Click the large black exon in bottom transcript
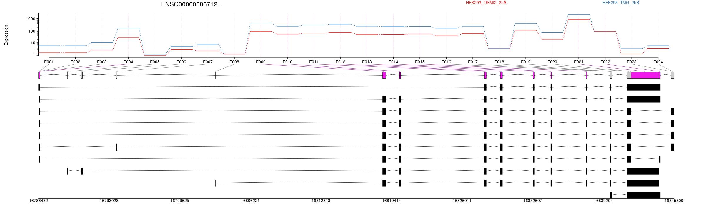The image size is (706, 205). (644, 195)
